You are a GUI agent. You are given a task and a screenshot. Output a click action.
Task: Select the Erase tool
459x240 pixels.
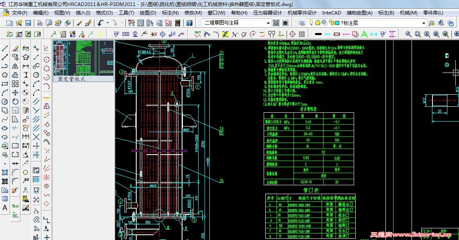click(15, 48)
